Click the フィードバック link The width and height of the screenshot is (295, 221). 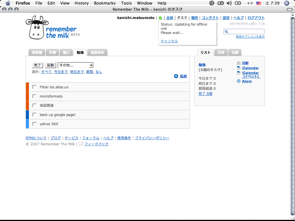pos(97,144)
